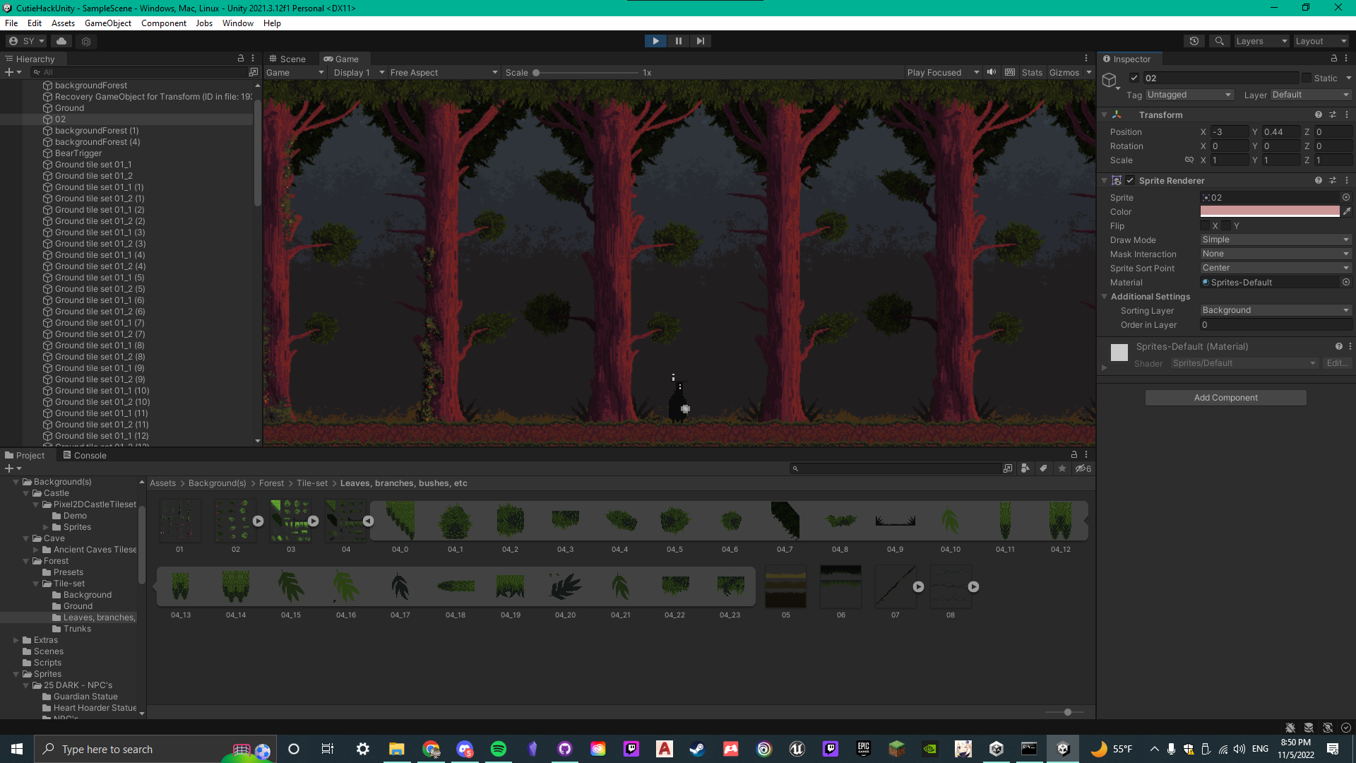Click the Pause button in toolbar
This screenshot has height=763, width=1356.
tap(678, 41)
